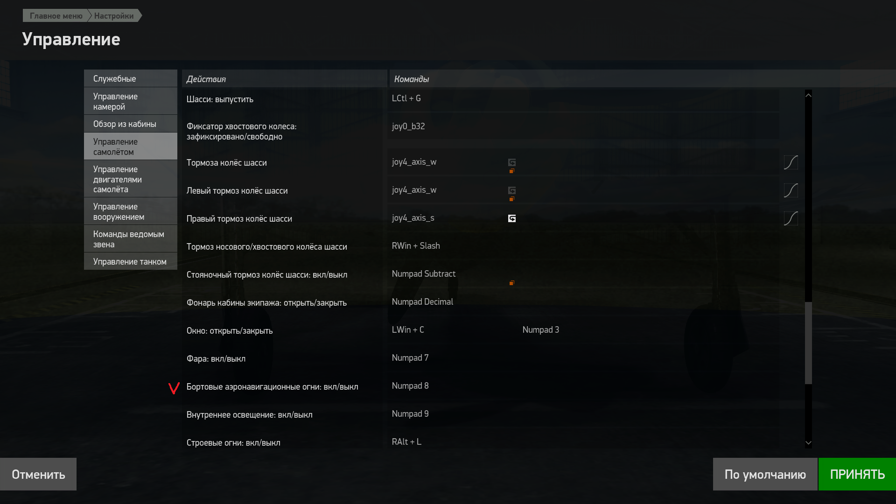Click По умолчанию to reset bindings

point(765,474)
